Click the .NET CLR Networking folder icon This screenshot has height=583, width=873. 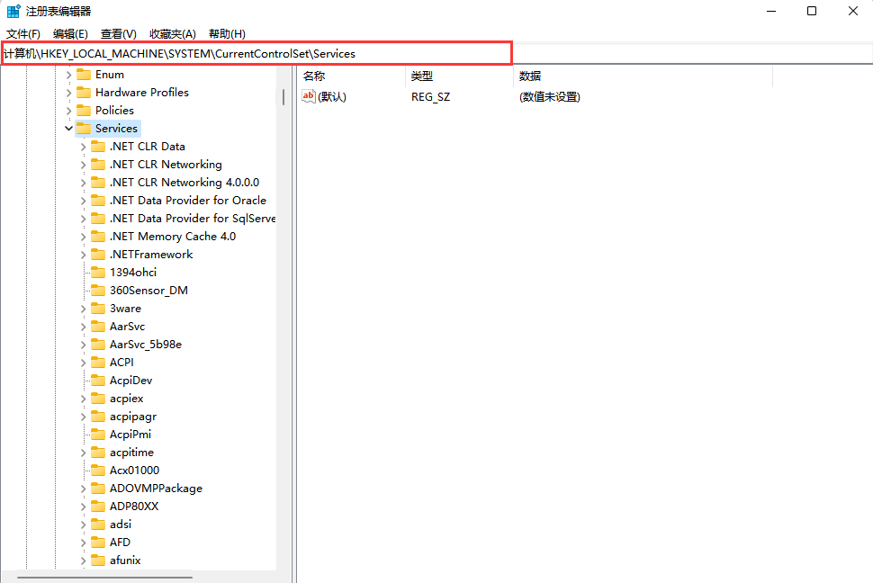[98, 165]
